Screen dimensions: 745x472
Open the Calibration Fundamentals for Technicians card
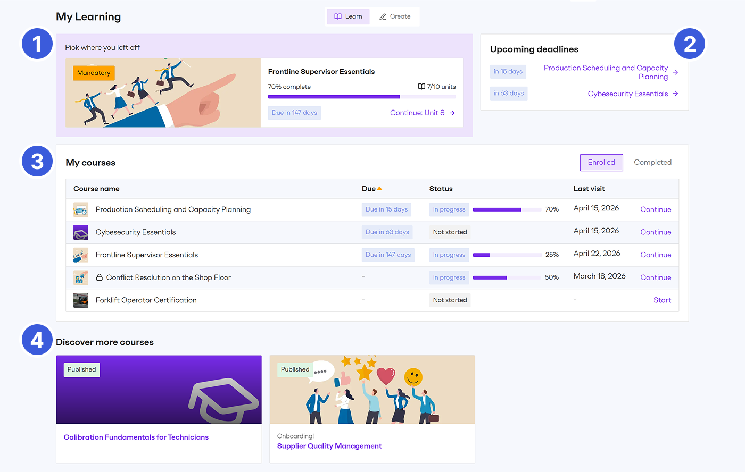pos(136,437)
